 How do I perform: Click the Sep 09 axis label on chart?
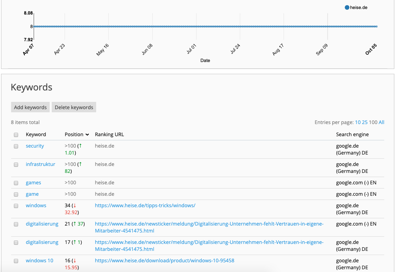click(322, 49)
